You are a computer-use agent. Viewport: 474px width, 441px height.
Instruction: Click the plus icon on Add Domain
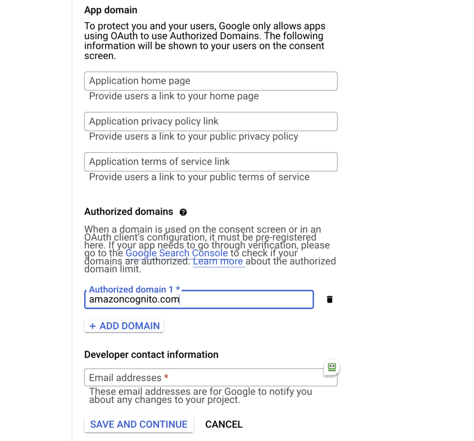click(93, 326)
